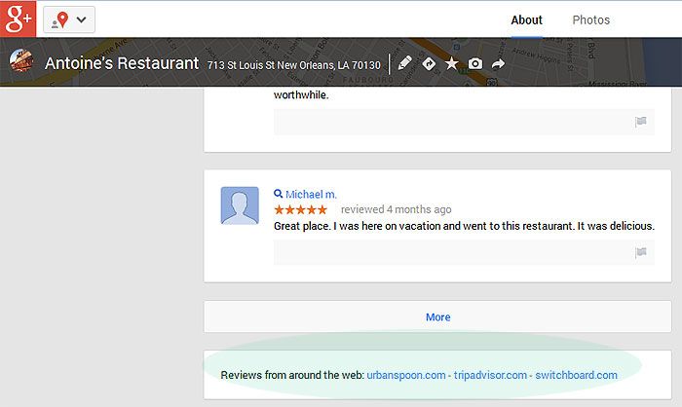Screen dimensions: 682x407
Task: Click the camera icon to add photo
Action: [x=474, y=63]
